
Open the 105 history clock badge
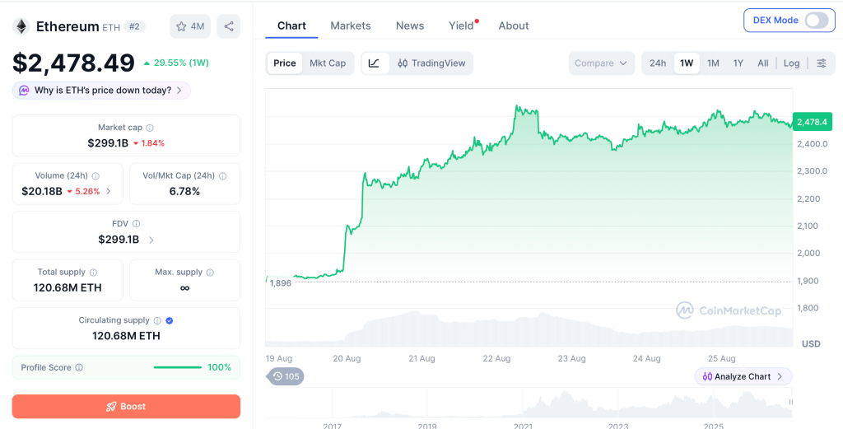pos(286,376)
